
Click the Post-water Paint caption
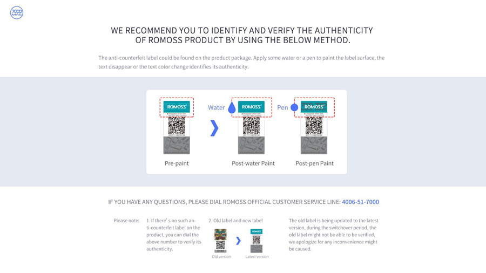[253, 163]
